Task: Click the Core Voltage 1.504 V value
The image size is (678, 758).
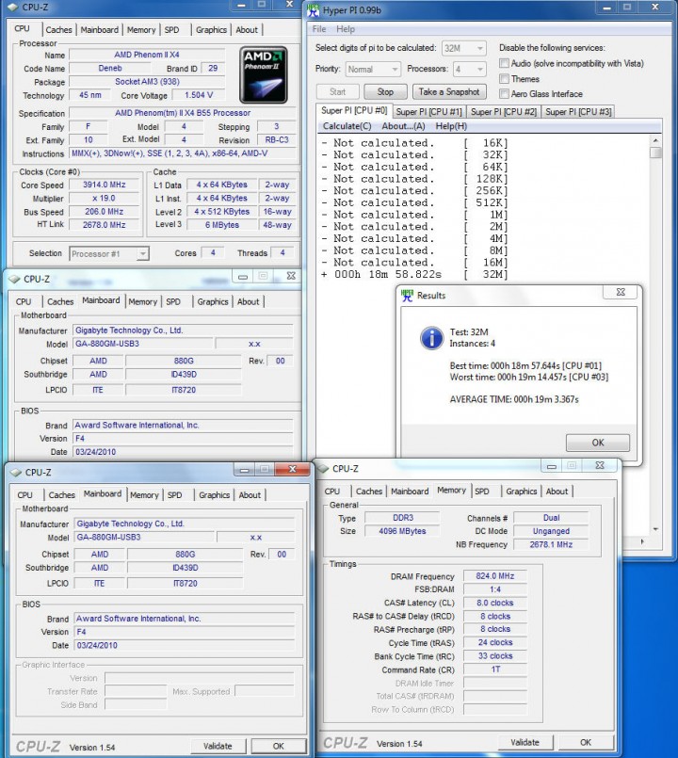Action: 199,95
